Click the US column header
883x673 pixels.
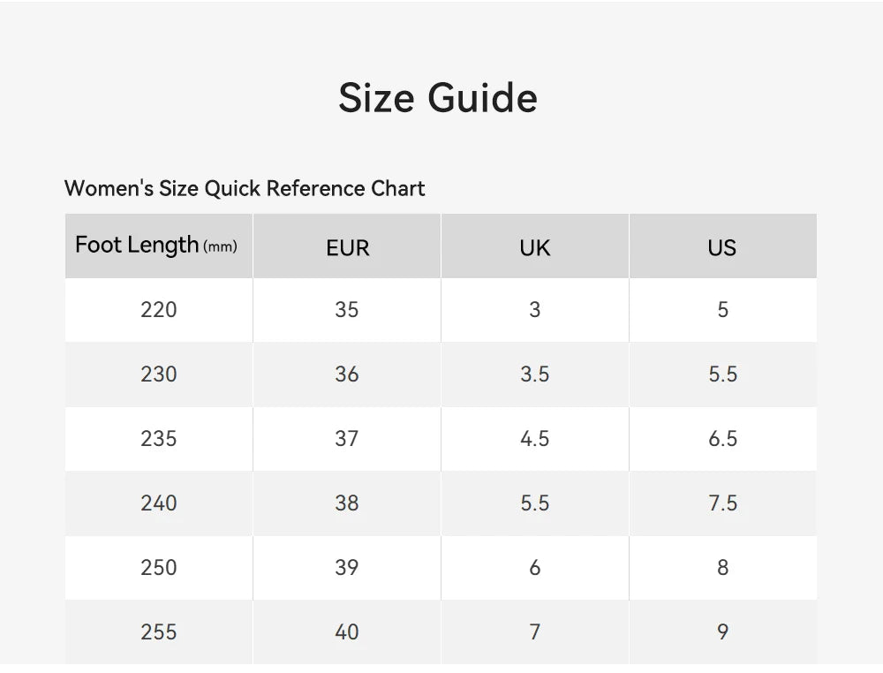[x=723, y=246]
